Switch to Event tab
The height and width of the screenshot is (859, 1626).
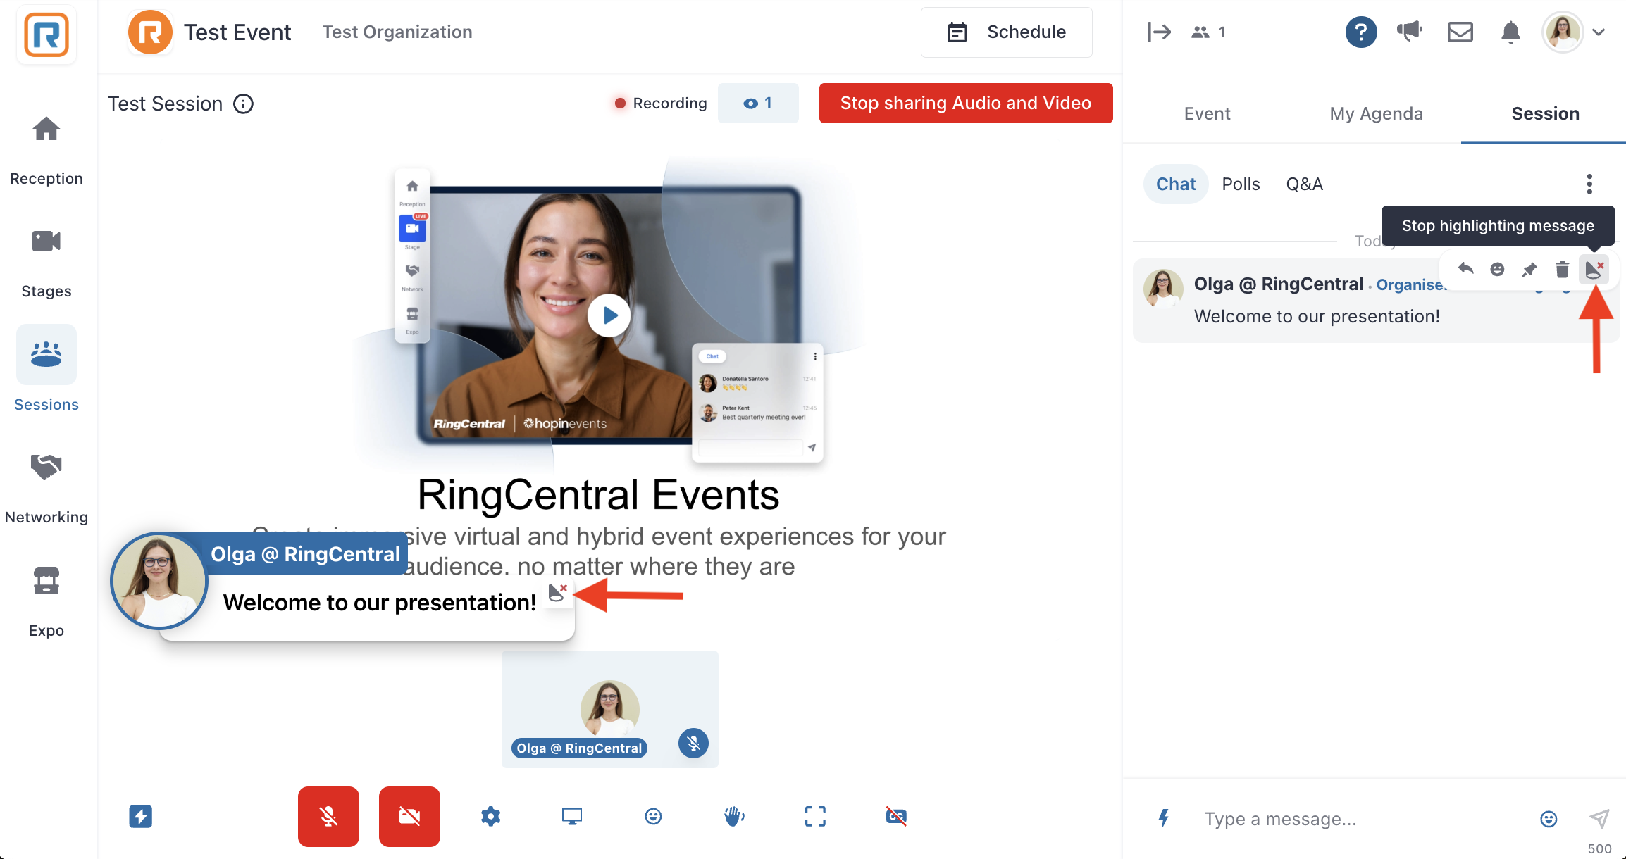click(1207, 113)
